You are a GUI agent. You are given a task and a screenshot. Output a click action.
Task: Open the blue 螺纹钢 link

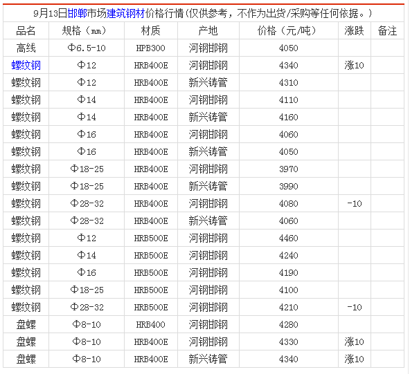(x=26, y=65)
